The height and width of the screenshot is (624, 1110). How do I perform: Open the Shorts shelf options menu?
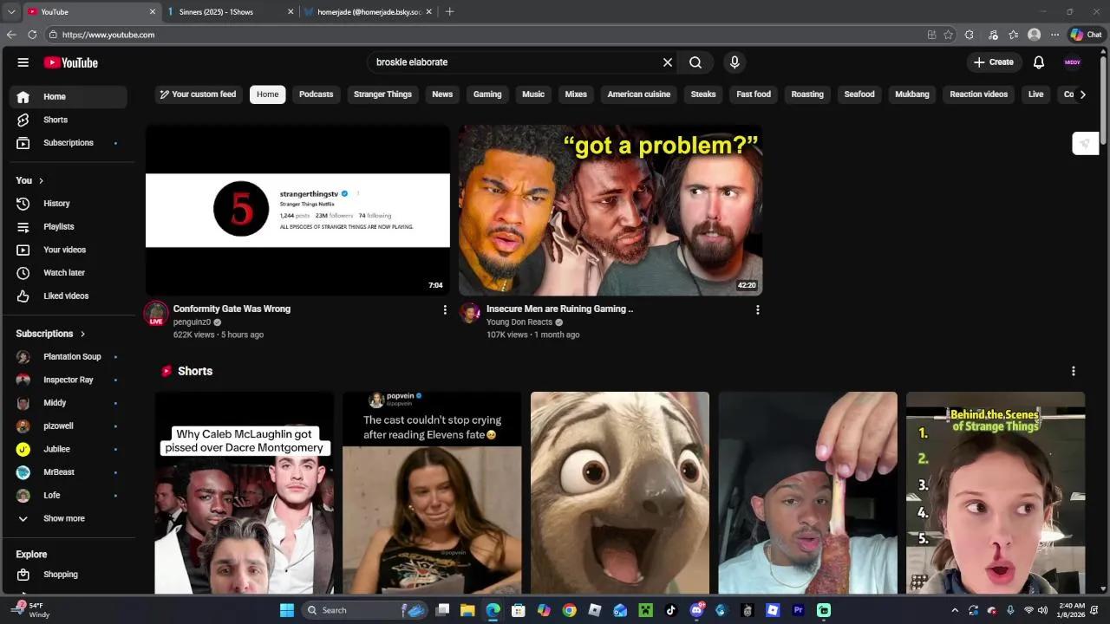pos(1074,371)
